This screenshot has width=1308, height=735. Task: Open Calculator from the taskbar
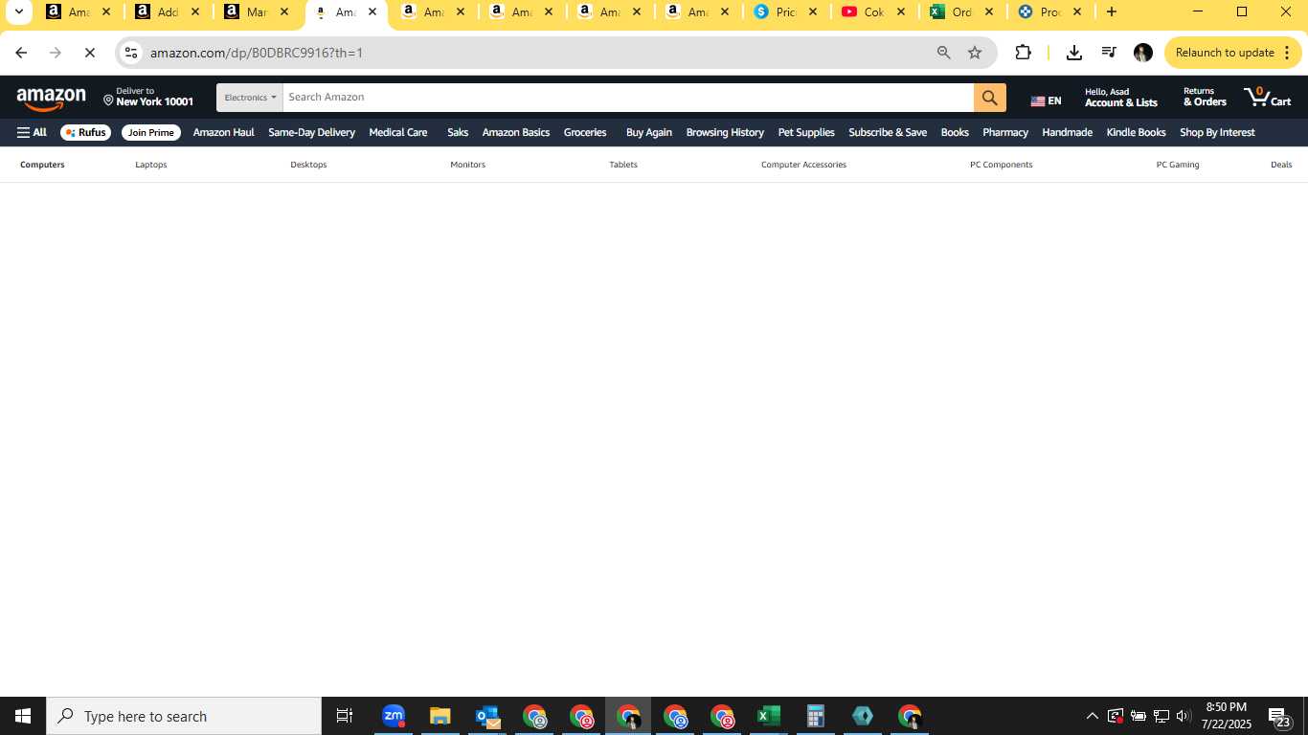pyautogui.click(x=815, y=716)
